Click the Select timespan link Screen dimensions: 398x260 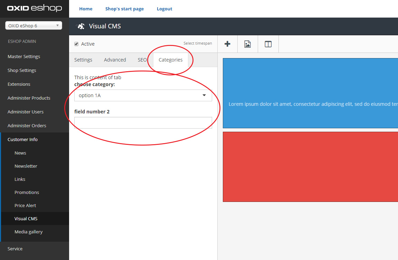tap(198, 44)
